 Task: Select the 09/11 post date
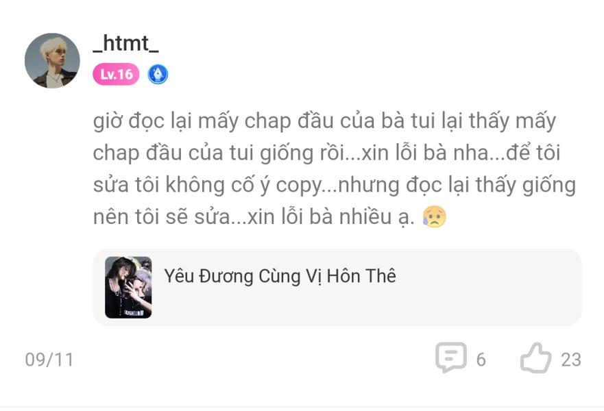click(49, 360)
